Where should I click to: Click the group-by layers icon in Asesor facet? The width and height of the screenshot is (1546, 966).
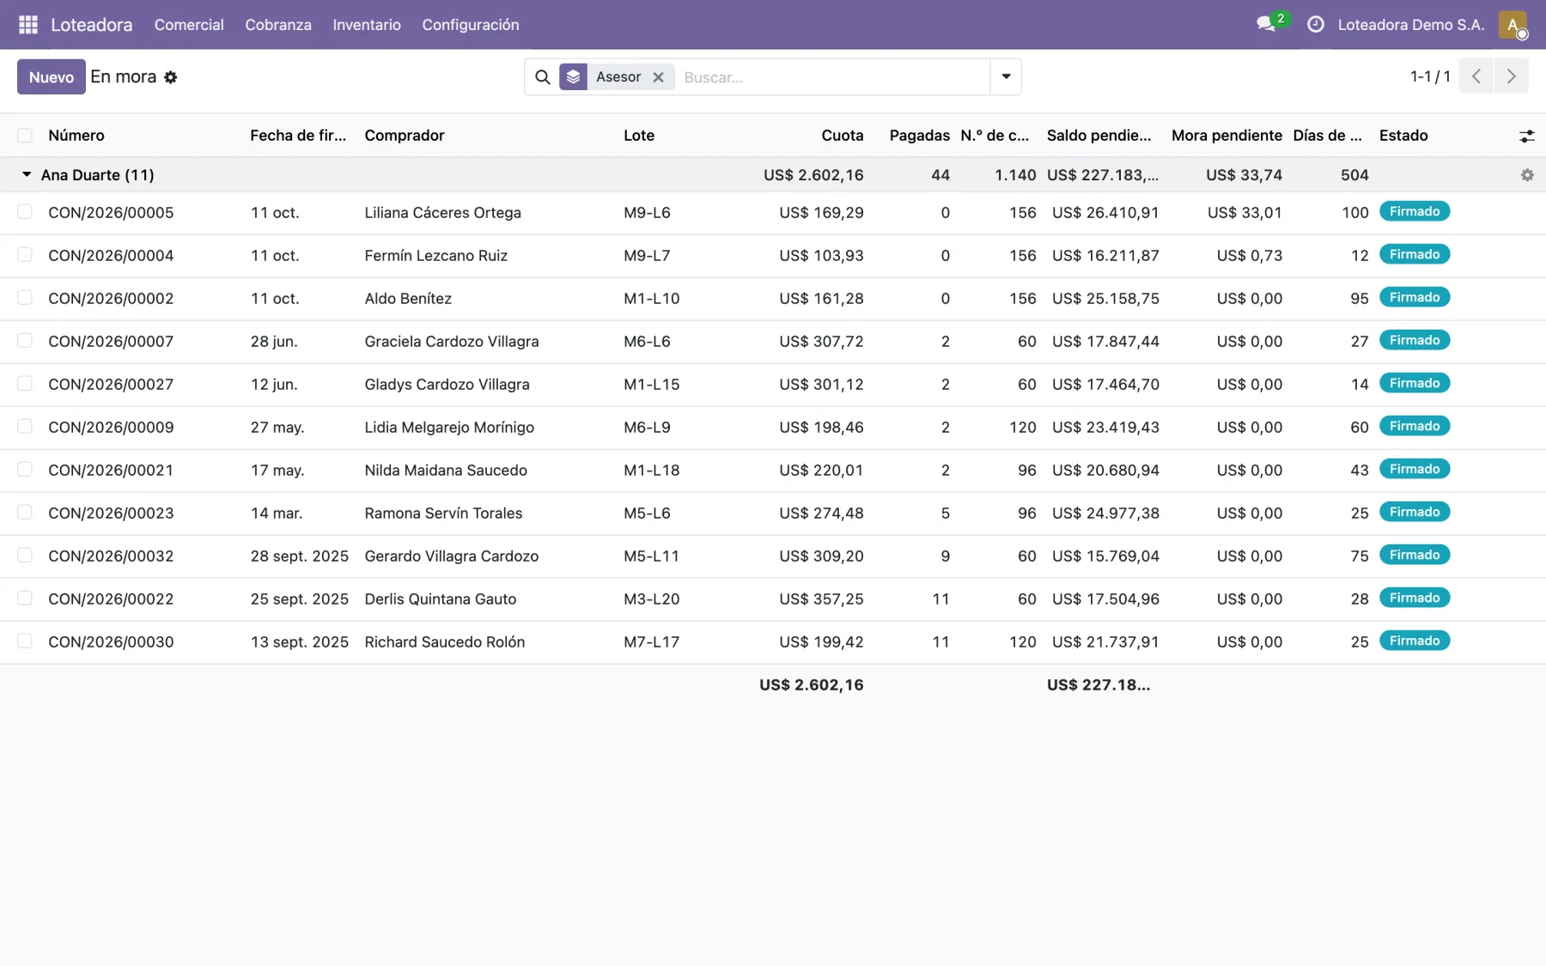[573, 77]
